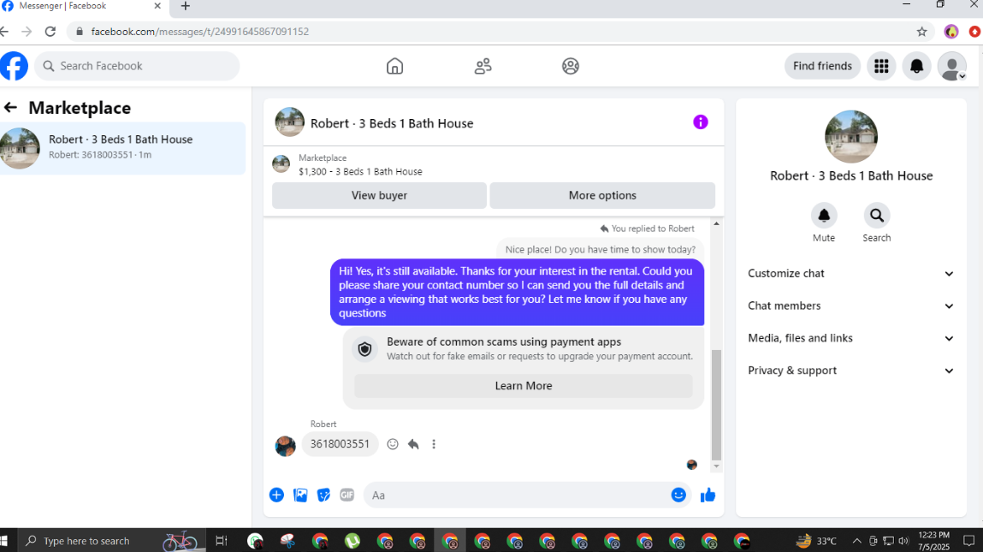Click the browser back arrow
Screen dimensions: 983x552
[x=4, y=32]
